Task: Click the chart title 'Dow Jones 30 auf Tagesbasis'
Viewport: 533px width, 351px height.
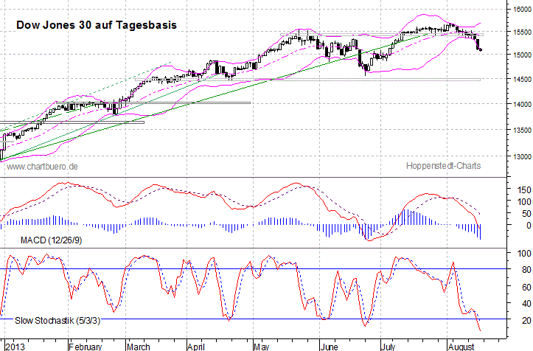Action: tap(97, 25)
